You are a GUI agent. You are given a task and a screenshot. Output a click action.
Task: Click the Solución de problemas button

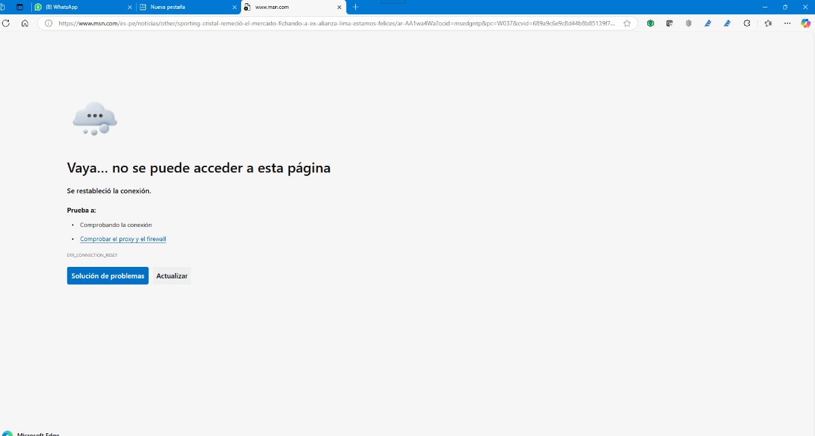coord(108,276)
